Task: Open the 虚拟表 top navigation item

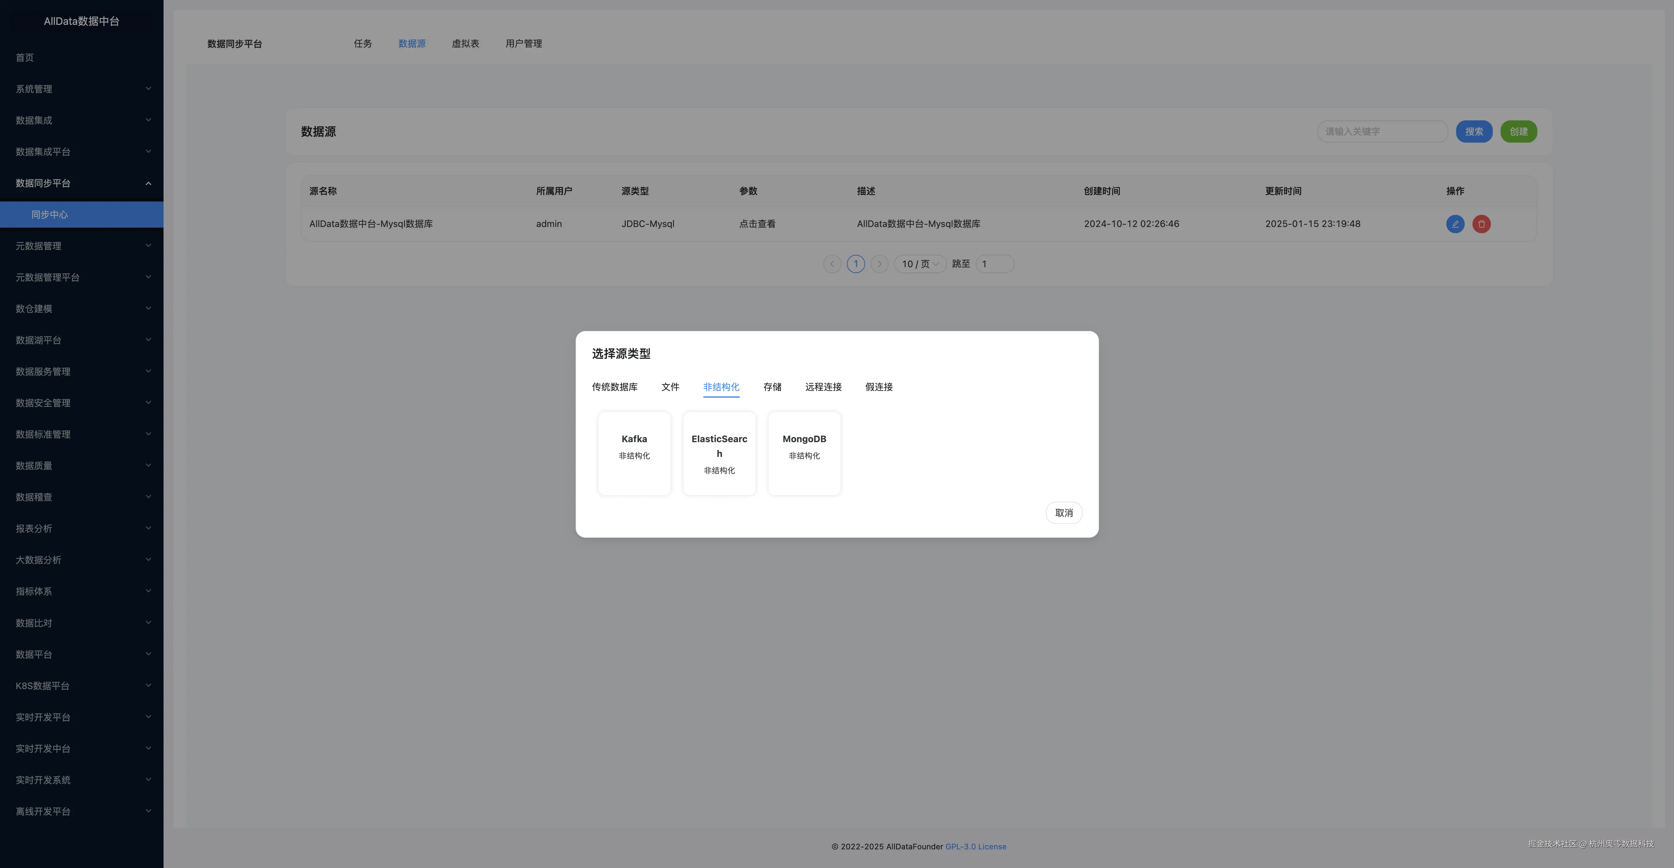Action: (x=465, y=43)
